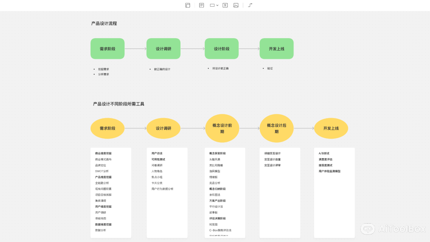Click the SWOT分析 list item
The height and width of the screenshot is (242, 430).
tap(102, 171)
